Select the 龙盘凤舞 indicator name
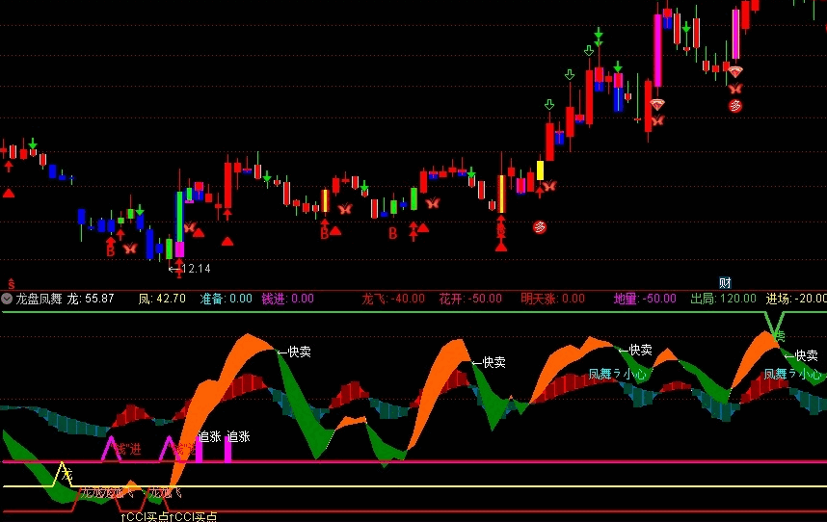 click(x=39, y=300)
